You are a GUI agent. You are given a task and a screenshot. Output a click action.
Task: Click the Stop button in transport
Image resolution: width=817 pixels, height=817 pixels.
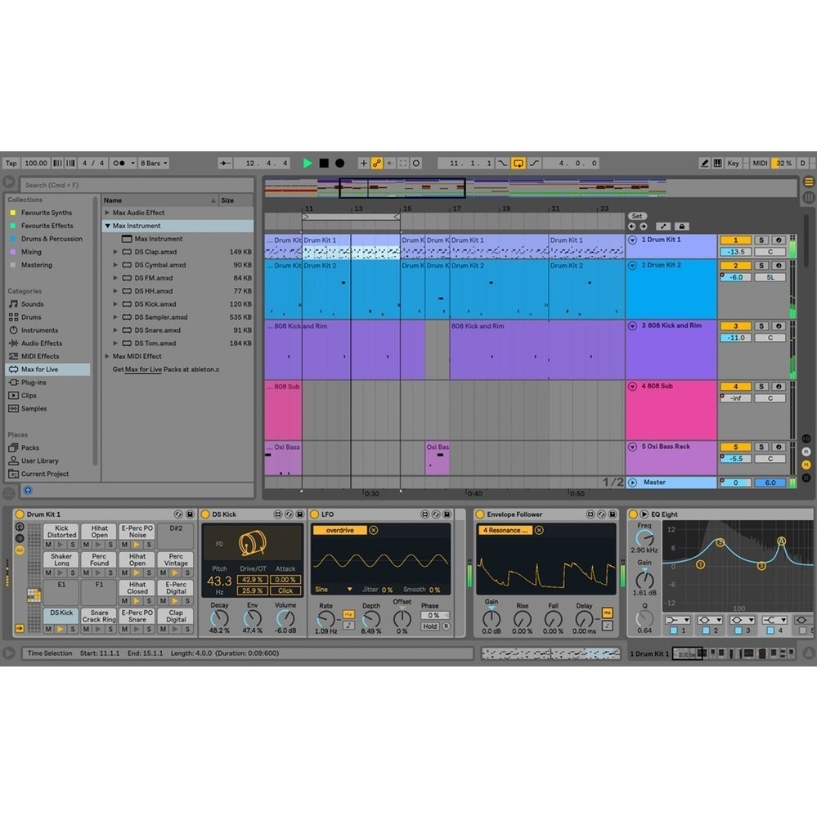(324, 164)
